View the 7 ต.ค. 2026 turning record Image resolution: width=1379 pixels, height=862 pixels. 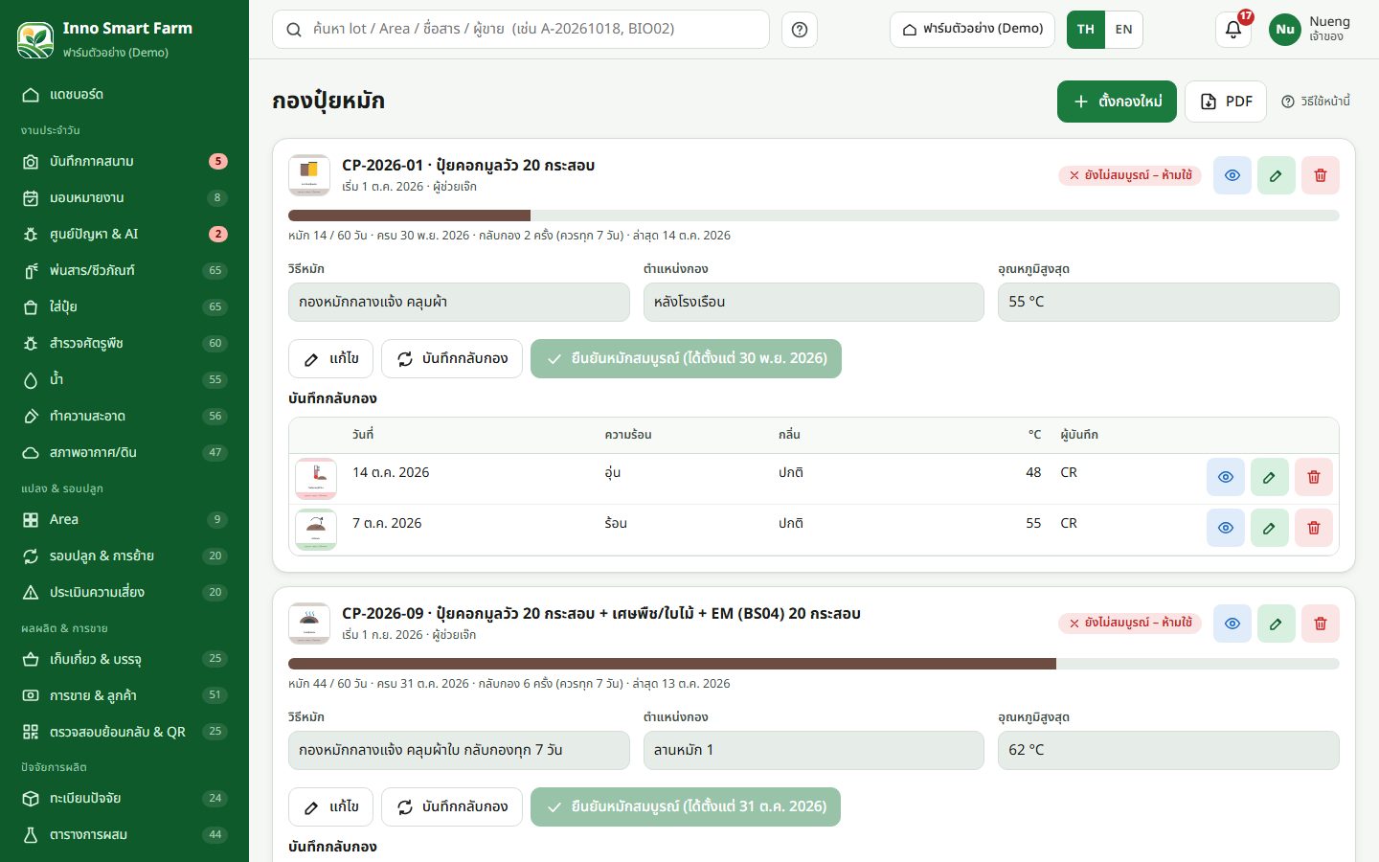click(1226, 528)
